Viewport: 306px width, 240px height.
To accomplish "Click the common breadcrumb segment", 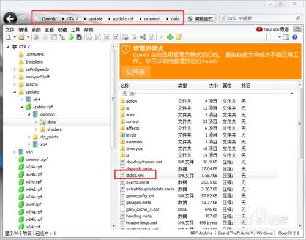I will pos(152,19).
